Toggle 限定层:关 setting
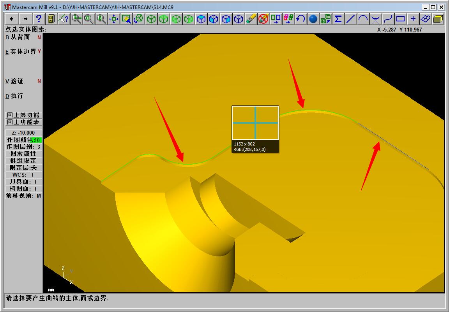Viewport: 449px width, 312px height. tap(23, 168)
